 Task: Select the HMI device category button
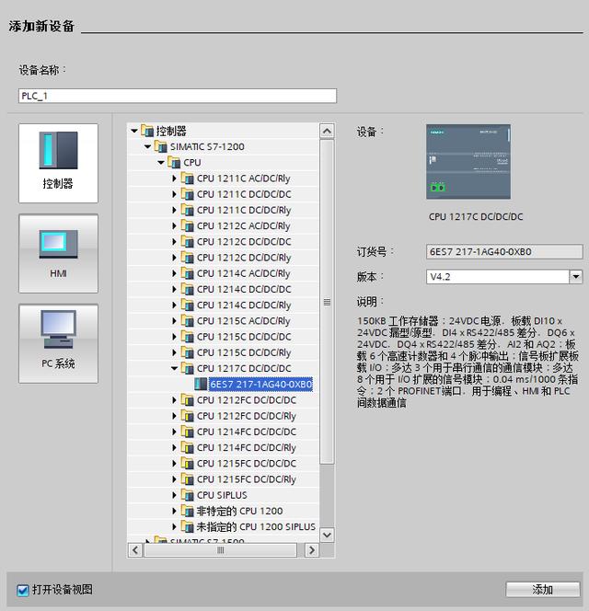58,254
